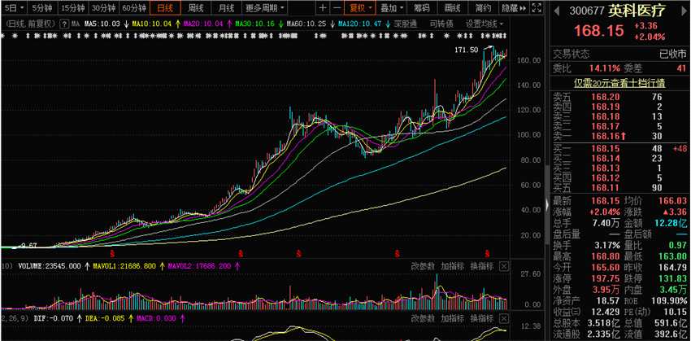
Task: Open the 叠加 dropdown
Action: pos(391,7)
